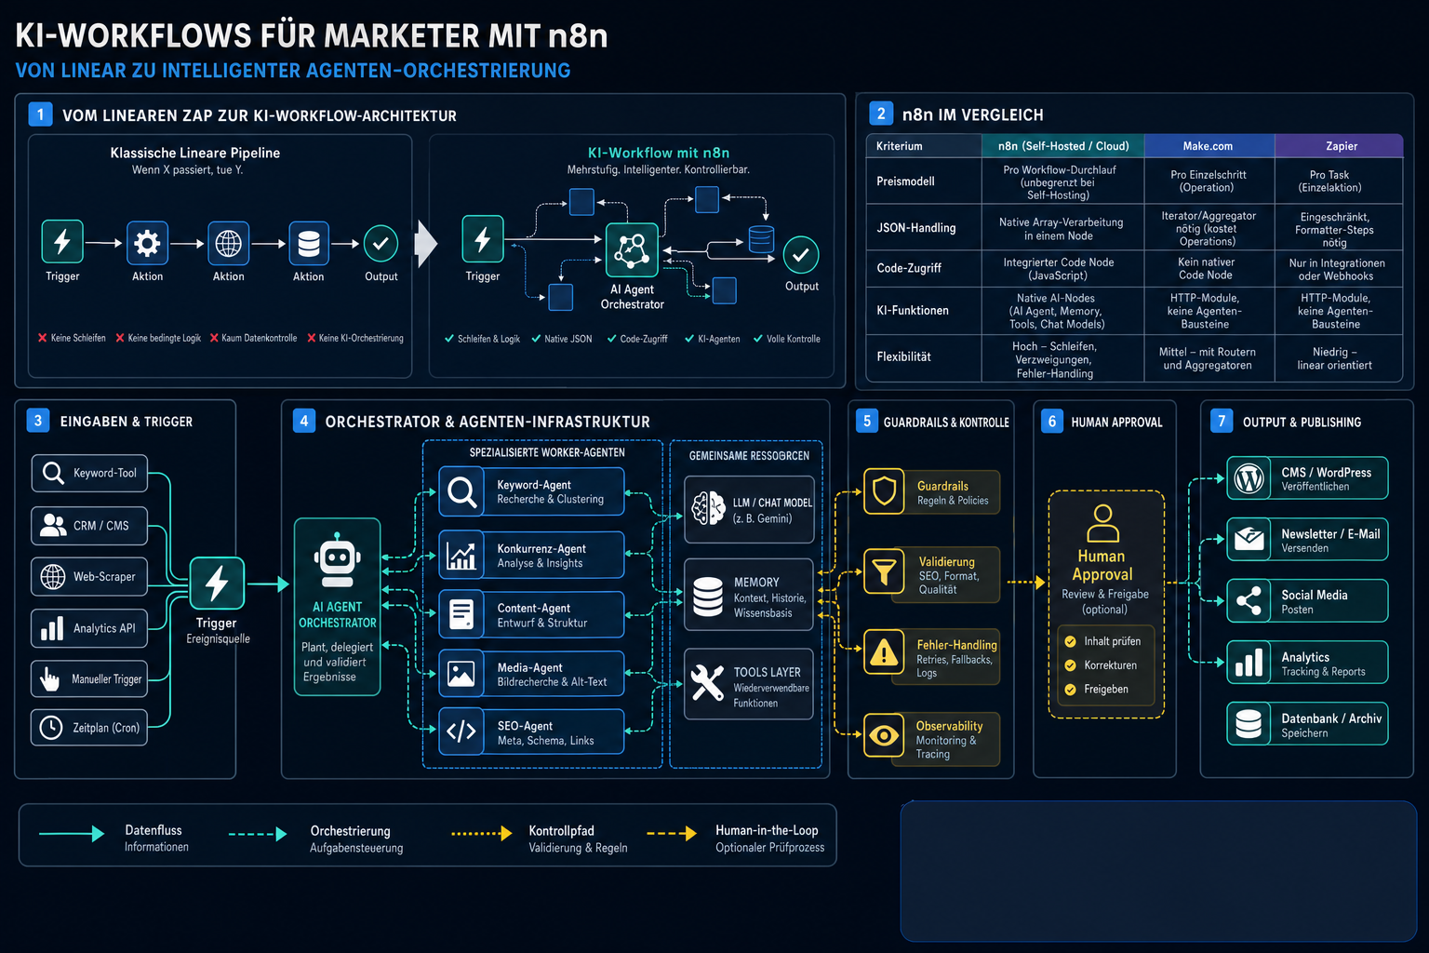Image resolution: width=1429 pixels, height=953 pixels.
Task: Click the Trigger icon in KI-Workflow mit n8n
Action: [483, 239]
